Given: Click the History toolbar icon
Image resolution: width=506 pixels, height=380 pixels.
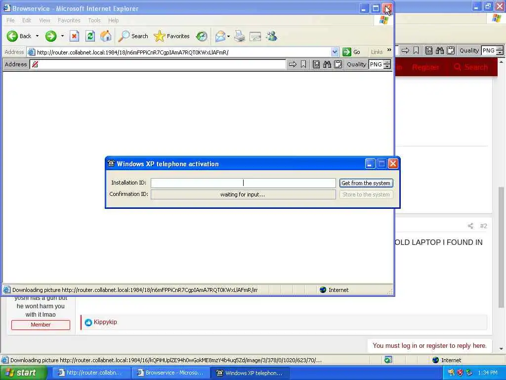Looking at the screenshot, I should tap(202, 36).
